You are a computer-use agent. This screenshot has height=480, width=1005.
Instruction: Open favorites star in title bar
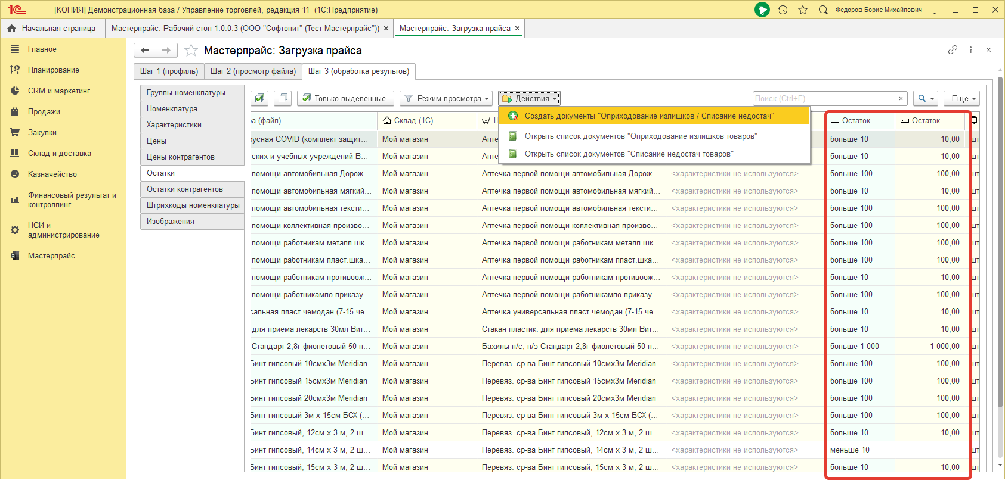pos(803,10)
